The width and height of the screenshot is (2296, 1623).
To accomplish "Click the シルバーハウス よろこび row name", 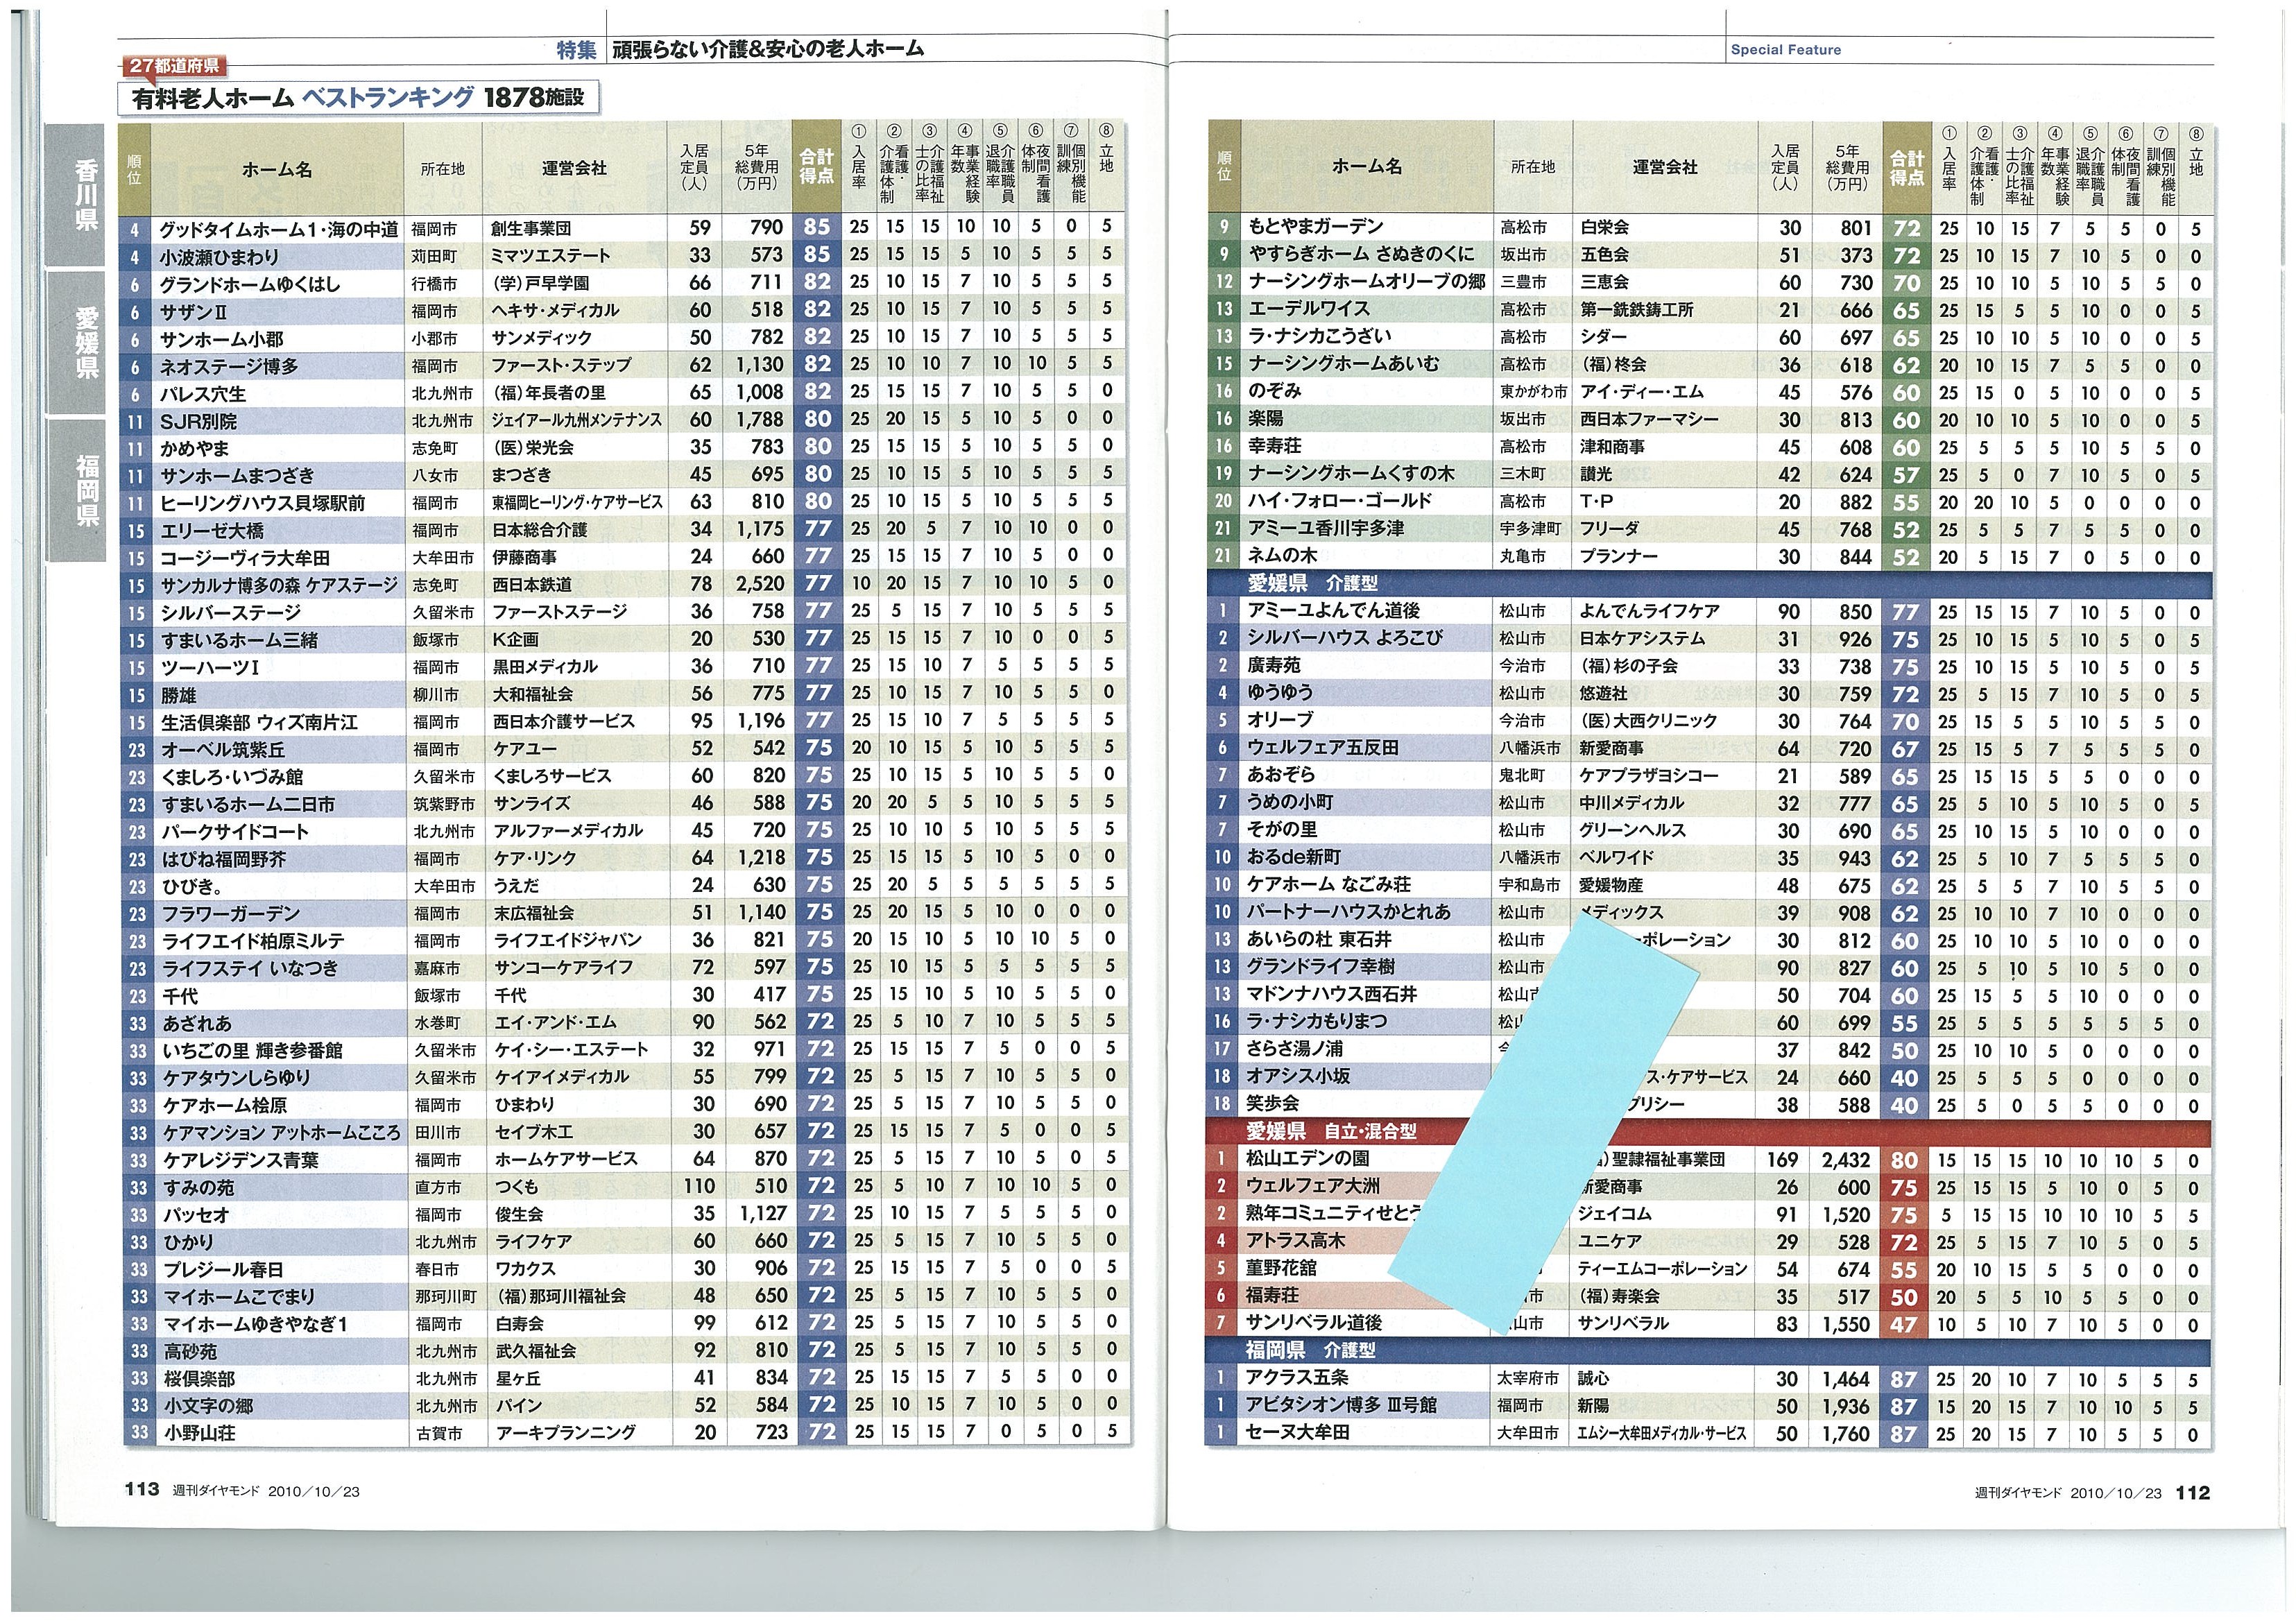I will (x=1344, y=637).
